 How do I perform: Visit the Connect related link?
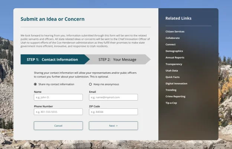(170, 44)
